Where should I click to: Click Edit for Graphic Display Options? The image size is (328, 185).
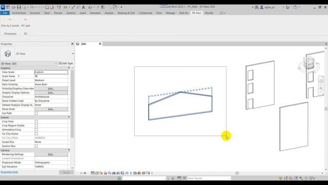(51, 92)
